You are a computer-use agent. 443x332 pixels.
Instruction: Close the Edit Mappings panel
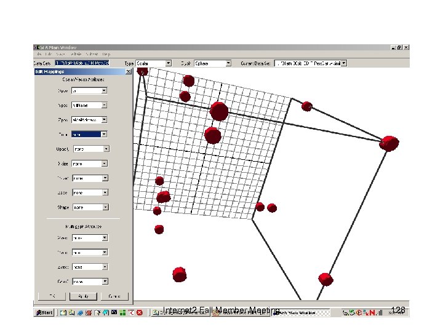point(128,72)
